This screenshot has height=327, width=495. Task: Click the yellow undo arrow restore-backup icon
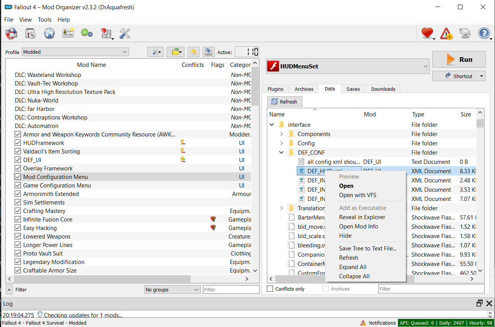click(193, 52)
